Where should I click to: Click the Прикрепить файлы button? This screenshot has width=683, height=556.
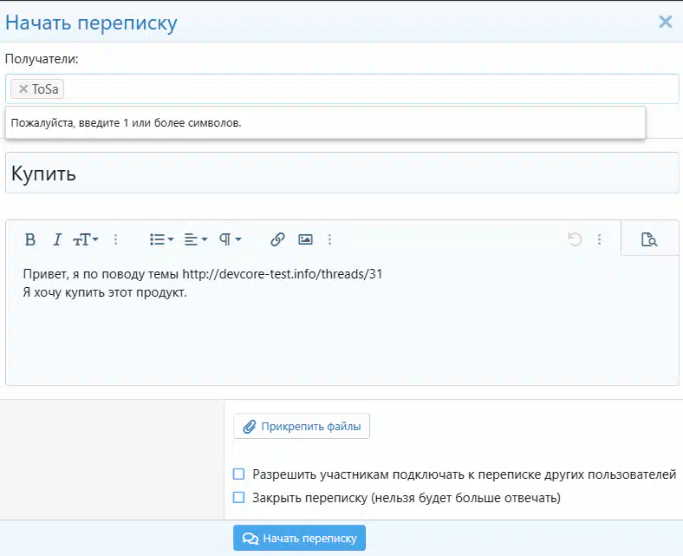click(x=302, y=426)
